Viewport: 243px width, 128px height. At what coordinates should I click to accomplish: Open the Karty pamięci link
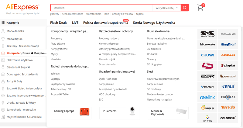click(107, 84)
